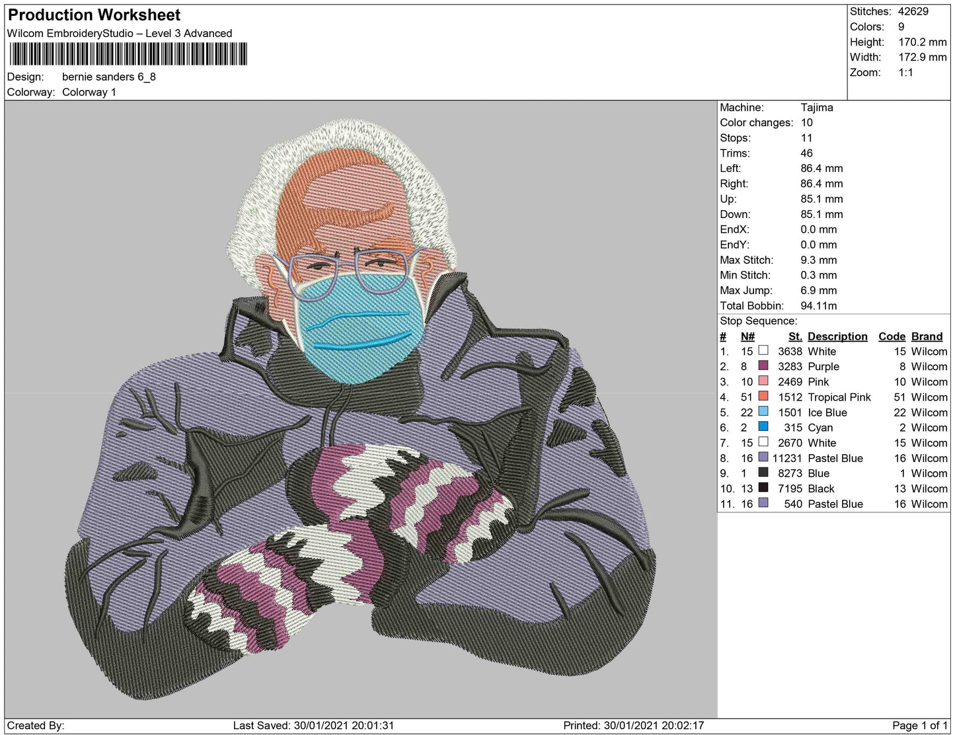Select the Colors value "9"
This screenshot has height=735, width=955.
pyautogui.click(x=901, y=26)
